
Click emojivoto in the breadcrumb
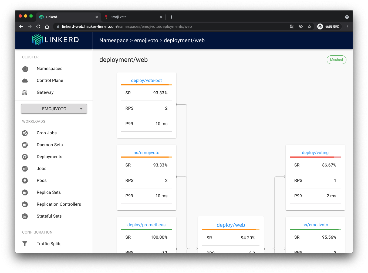tap(146, 40)
